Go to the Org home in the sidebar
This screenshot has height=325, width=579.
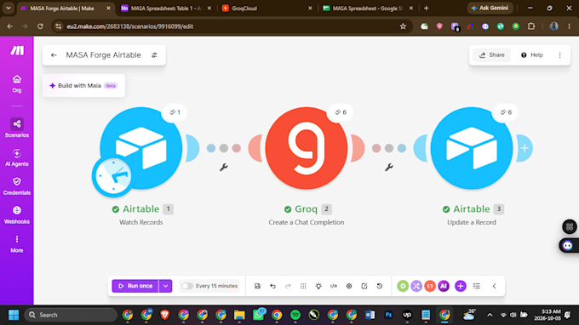tap(17, 83)
